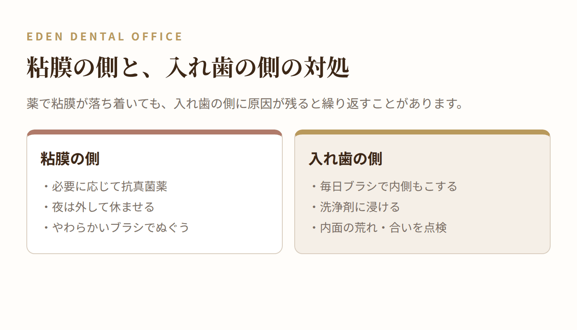Click the word OFFICE in the header

157,36
